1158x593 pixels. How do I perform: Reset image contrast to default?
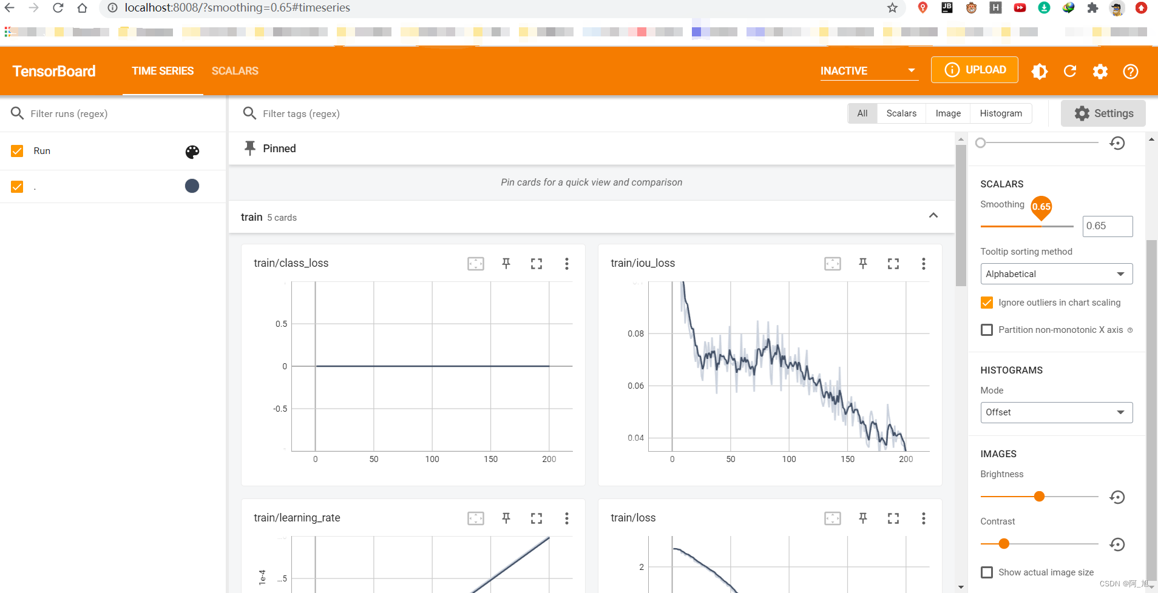click(1117, 544)
